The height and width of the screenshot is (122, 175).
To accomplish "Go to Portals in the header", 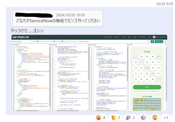I will pyautogui.click(x=124, y=37).
